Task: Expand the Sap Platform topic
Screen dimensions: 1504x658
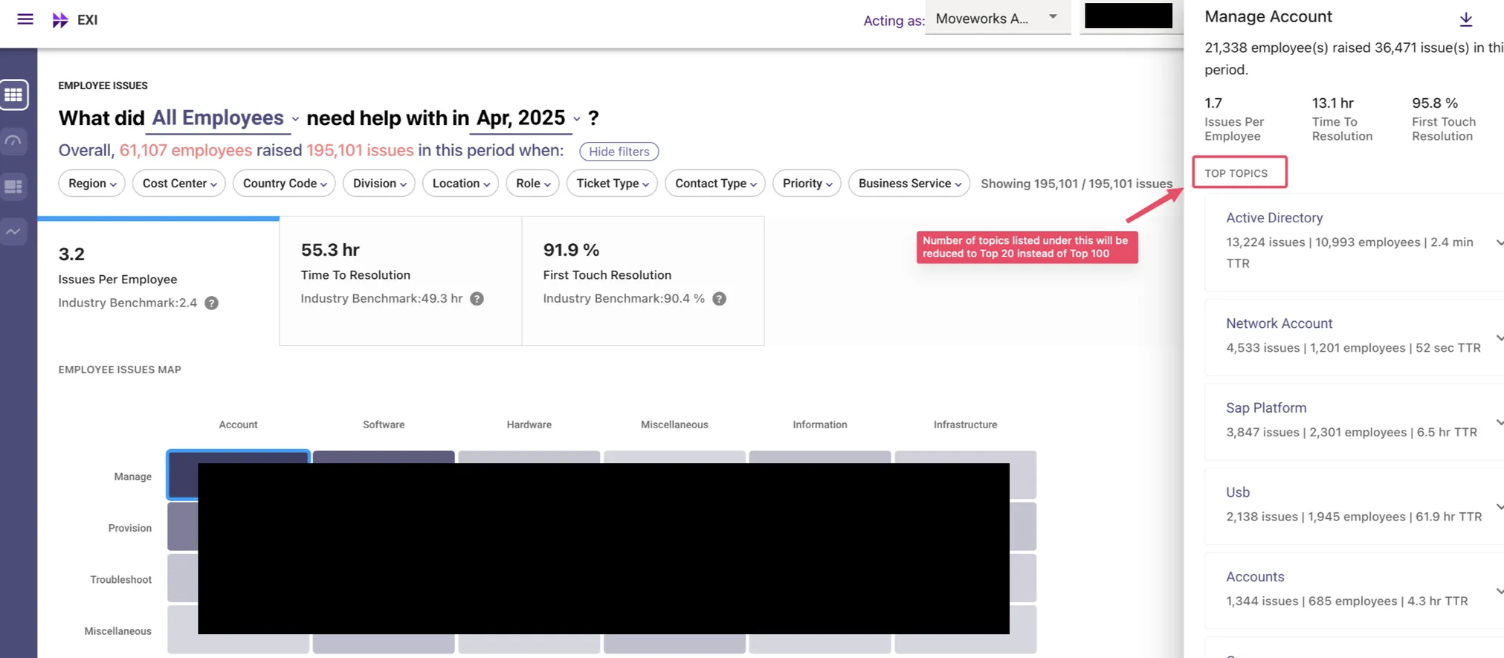Action: pyautogui.click(x=1499, y=422)
